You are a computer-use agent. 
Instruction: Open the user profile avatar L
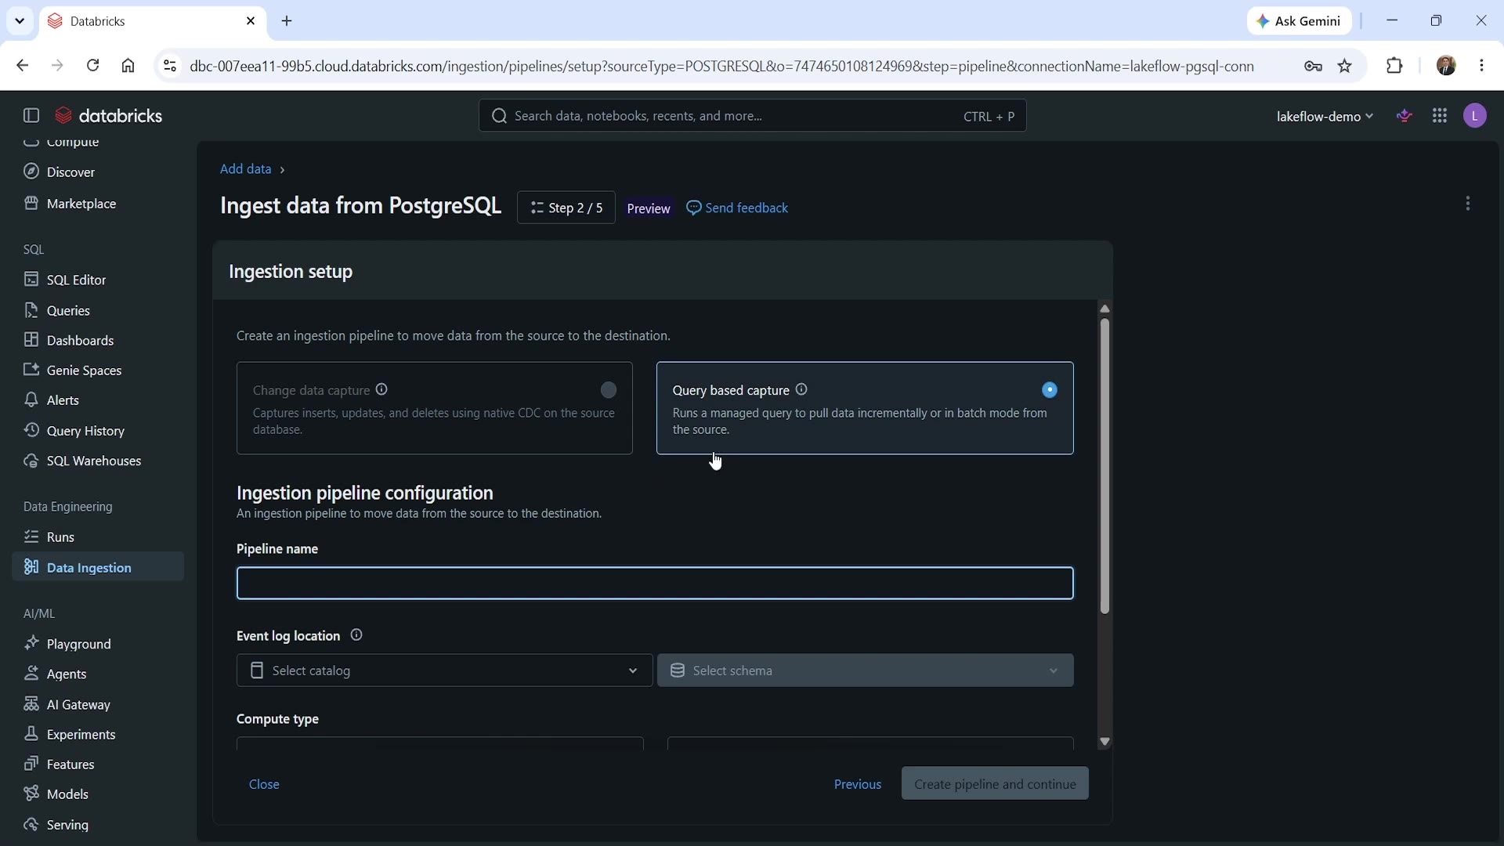pos(1475,116)
